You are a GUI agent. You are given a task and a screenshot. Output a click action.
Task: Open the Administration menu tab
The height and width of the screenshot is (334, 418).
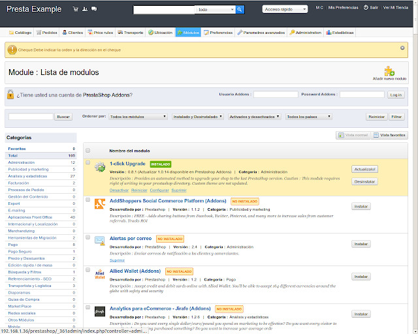click(306, 33)
